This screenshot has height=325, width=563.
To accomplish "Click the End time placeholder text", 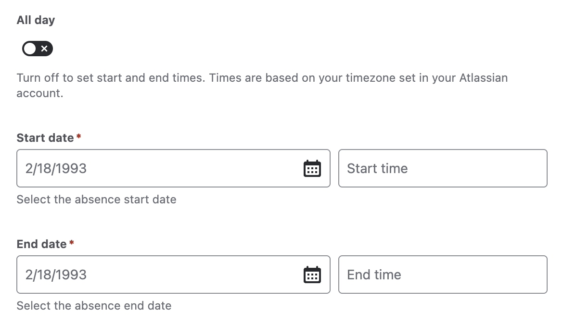I will (x=374, y=275).
